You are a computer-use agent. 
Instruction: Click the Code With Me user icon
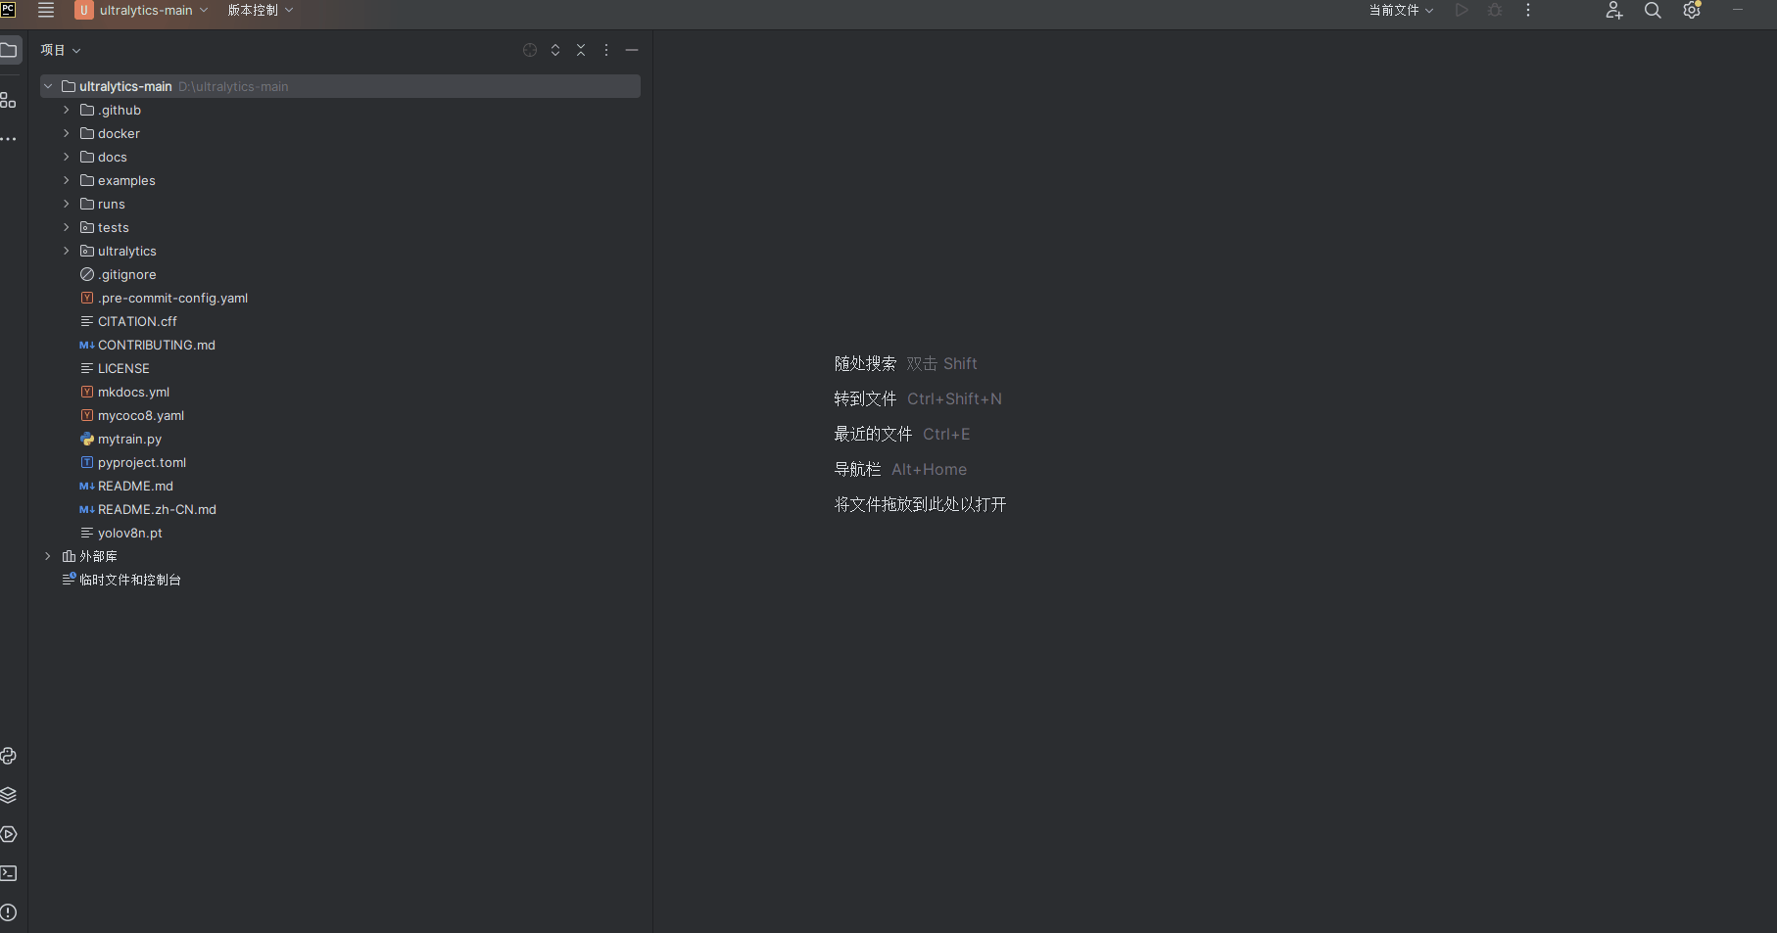click(1614, 10)
